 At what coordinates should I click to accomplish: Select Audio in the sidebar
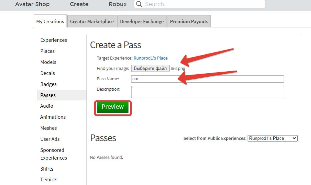pyautogui.click(x=47, y=106)
